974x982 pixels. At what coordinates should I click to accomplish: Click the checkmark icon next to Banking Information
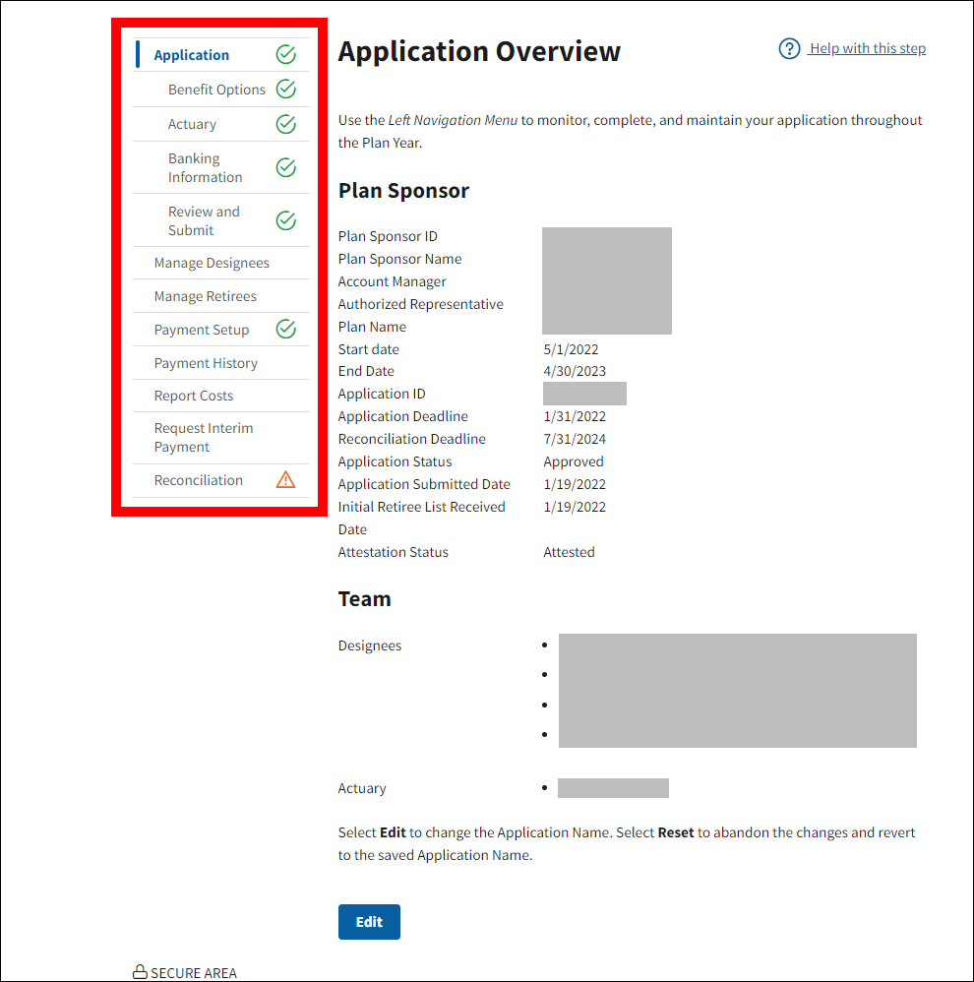click(x=285, y=167)
